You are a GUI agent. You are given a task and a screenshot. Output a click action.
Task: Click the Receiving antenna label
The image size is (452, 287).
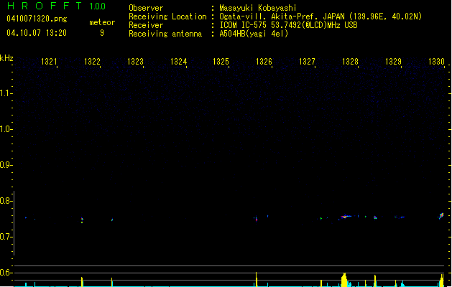(x=165, y=34)
